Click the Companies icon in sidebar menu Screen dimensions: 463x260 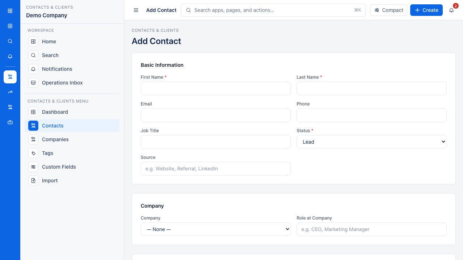click(33, 139)
